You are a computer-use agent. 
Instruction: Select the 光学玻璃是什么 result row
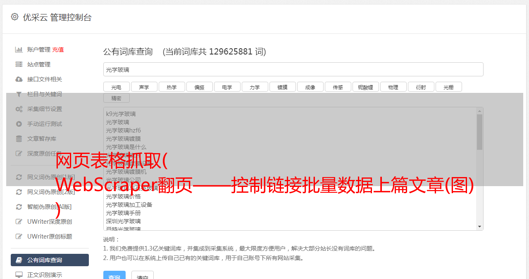126,147
